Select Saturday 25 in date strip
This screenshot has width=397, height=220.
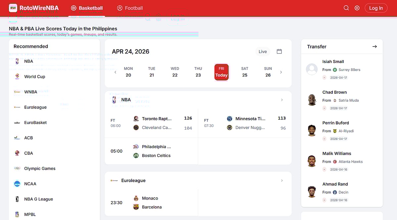tap(244, 72)
